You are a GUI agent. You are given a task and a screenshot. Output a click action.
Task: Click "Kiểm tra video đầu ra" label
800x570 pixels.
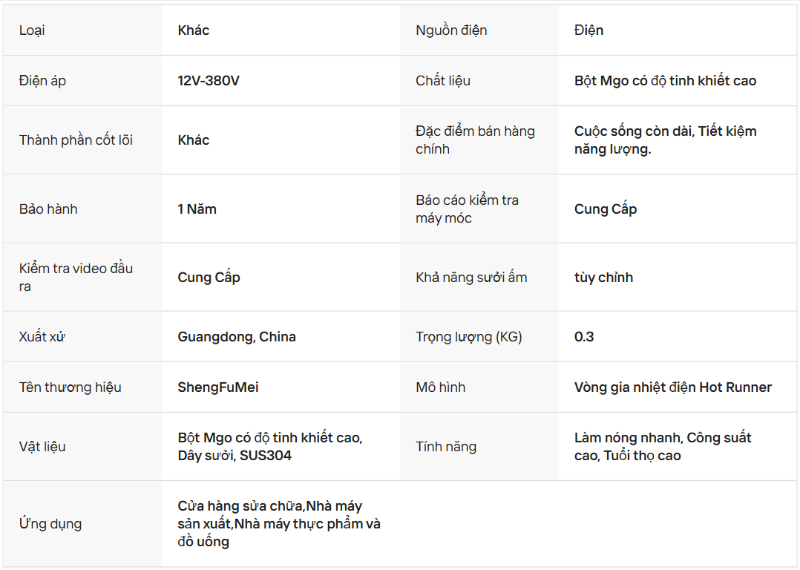tap(76, 277)
